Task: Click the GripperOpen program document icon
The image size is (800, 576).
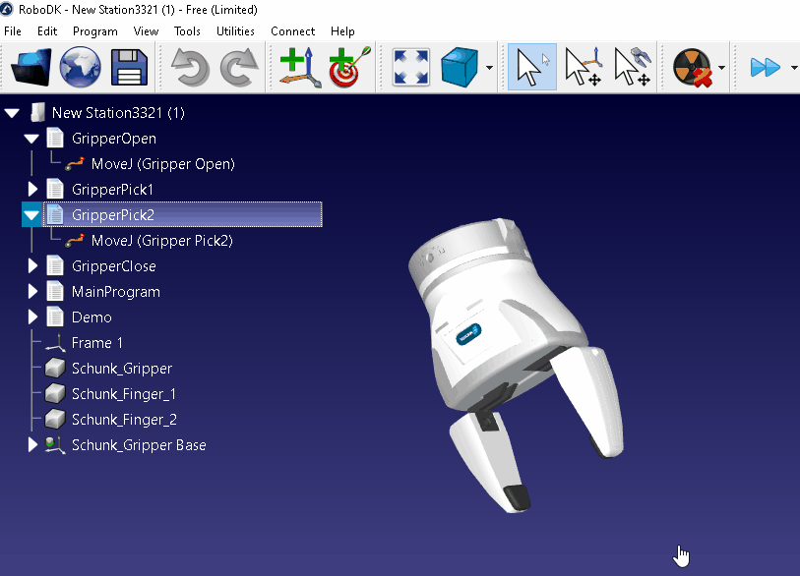Action: (x=55, y=139)
